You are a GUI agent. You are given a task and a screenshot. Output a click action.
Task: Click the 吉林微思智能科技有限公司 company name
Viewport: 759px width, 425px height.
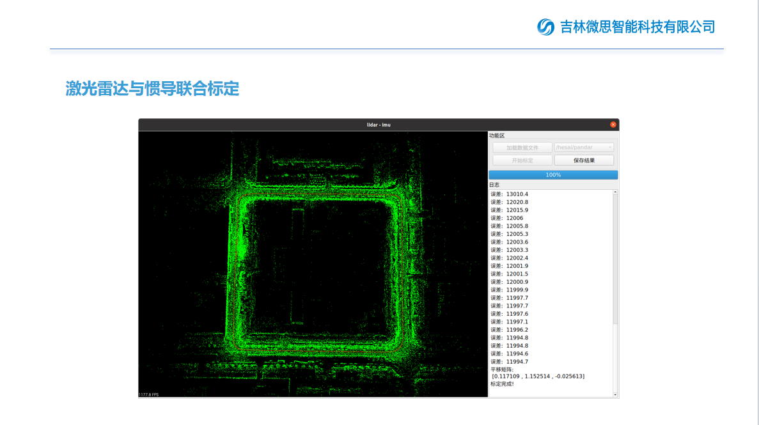[x=638, y=27]
